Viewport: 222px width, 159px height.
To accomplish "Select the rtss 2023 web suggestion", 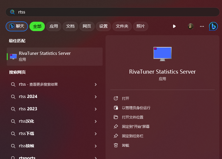I will pyautogui.click(x=55, y=109).
